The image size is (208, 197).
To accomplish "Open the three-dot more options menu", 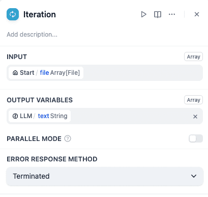I will (x=172, y=14).
